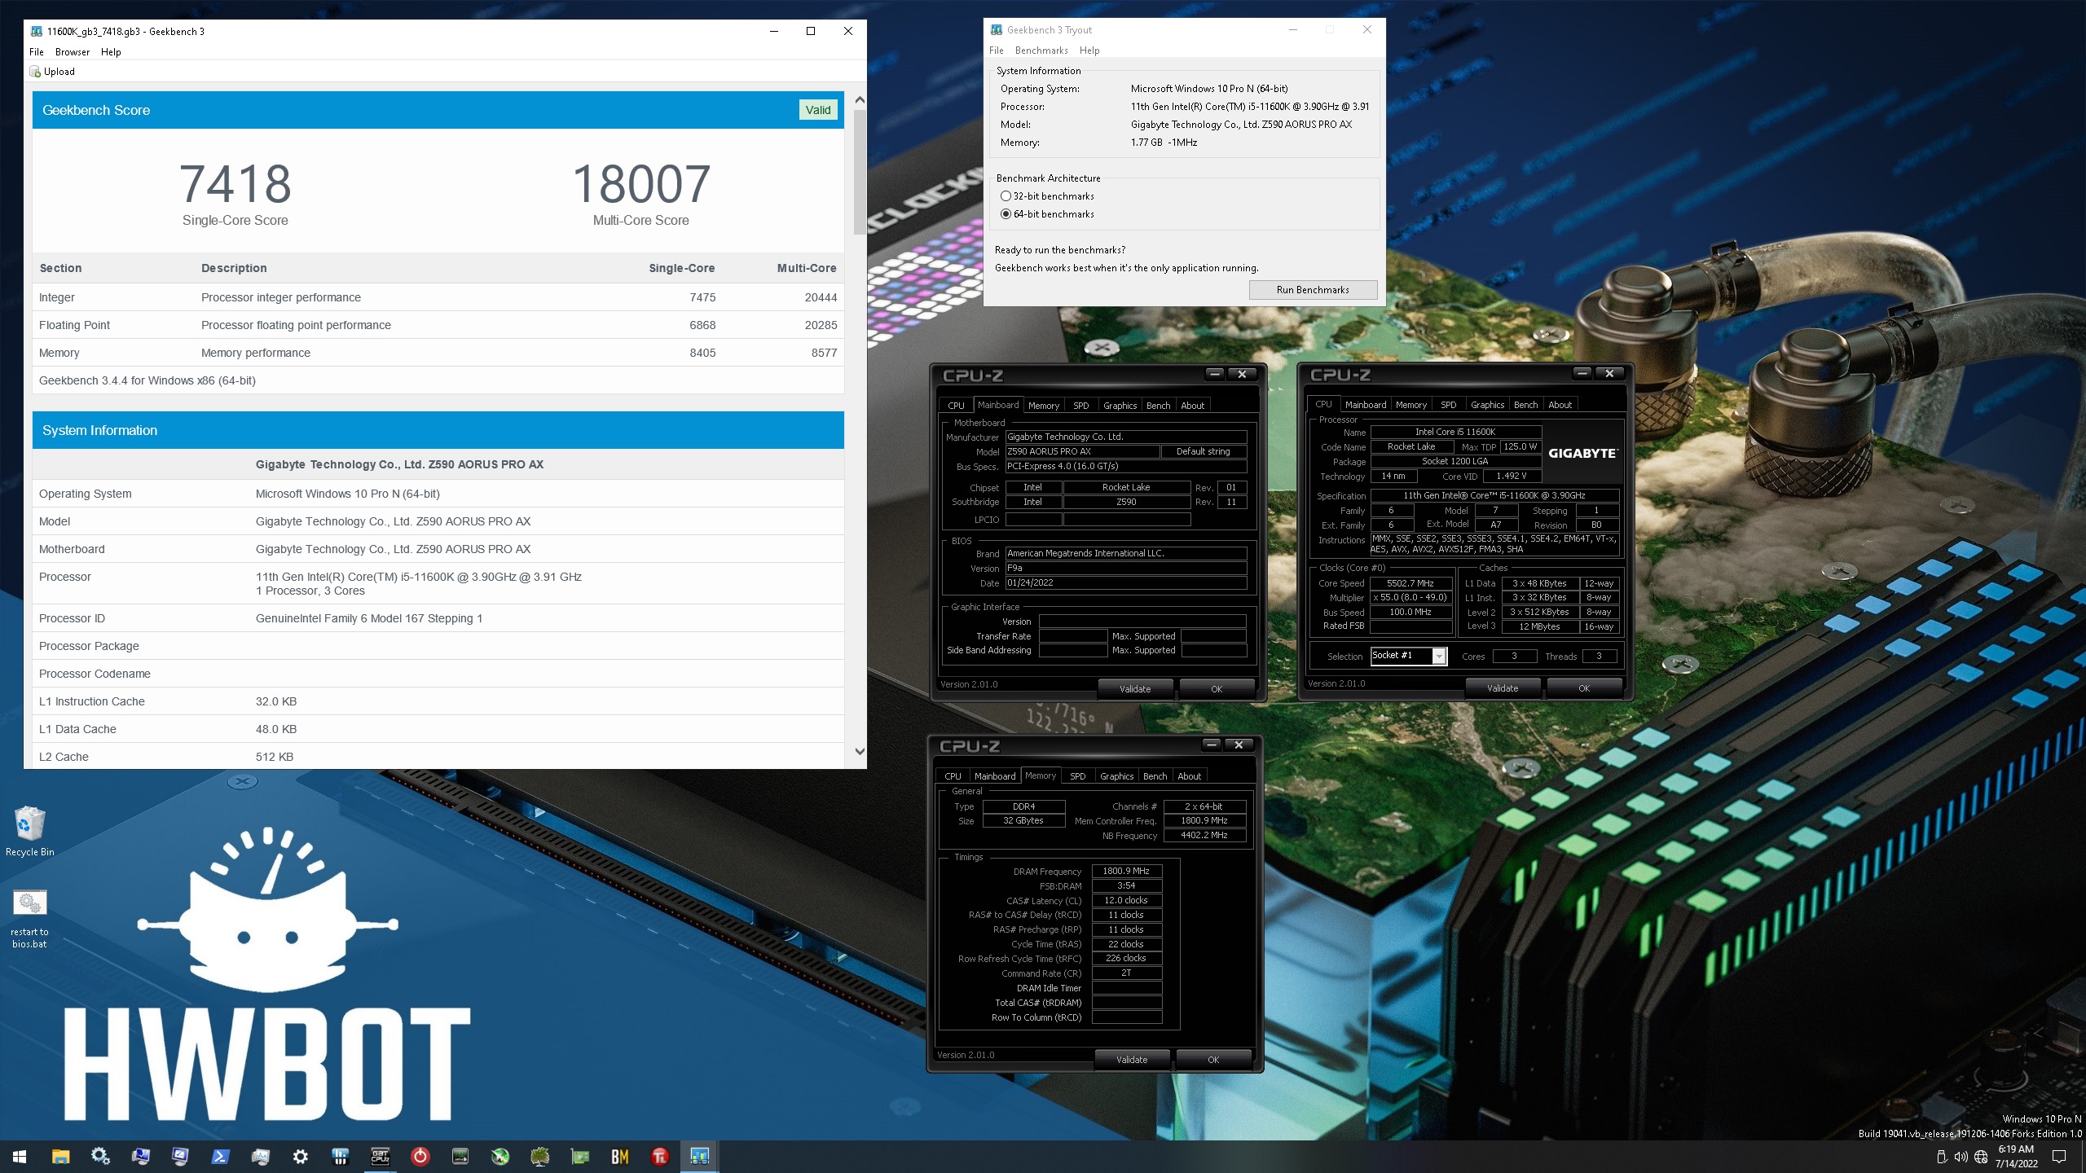Click OK in Mainboard CPU-Z window

(x=1217, y=689)
